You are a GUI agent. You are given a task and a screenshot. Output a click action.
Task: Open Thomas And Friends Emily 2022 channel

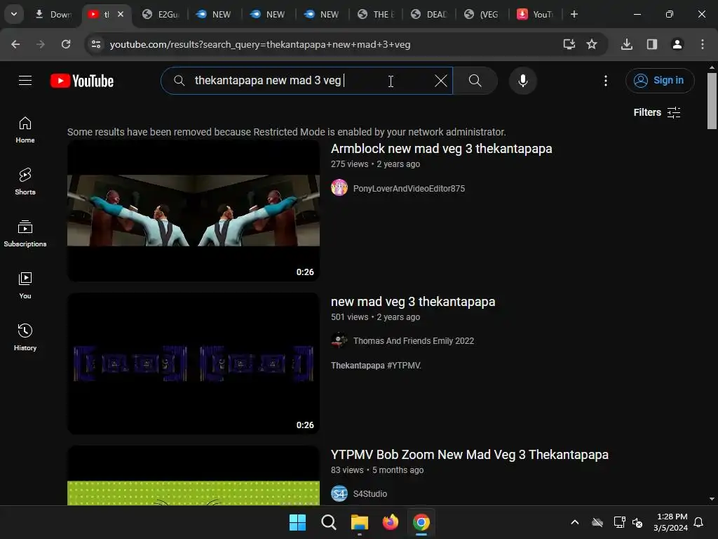413,341
